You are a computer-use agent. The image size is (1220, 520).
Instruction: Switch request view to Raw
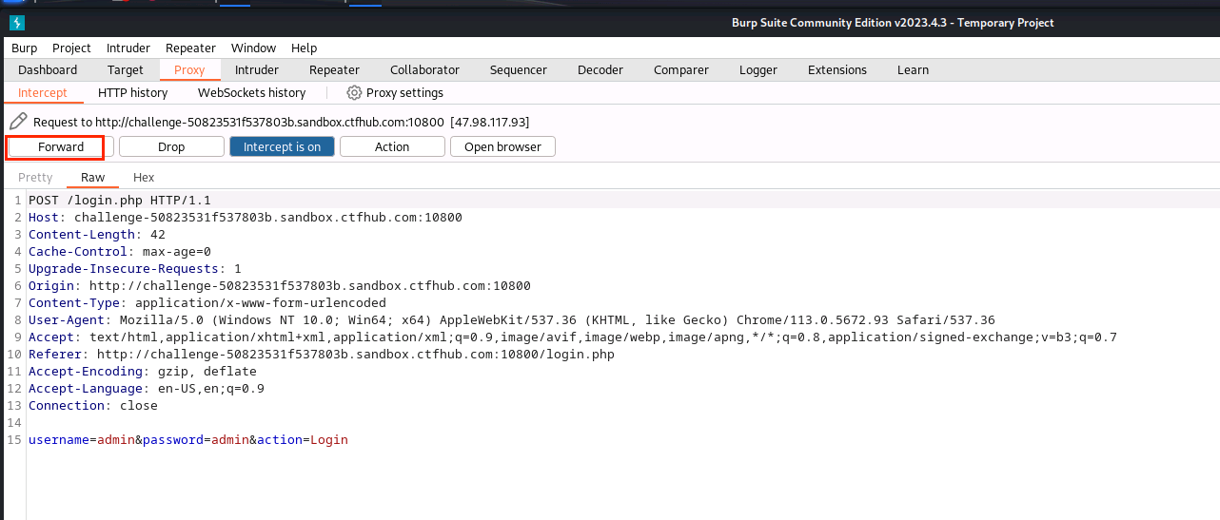(93, 177)
